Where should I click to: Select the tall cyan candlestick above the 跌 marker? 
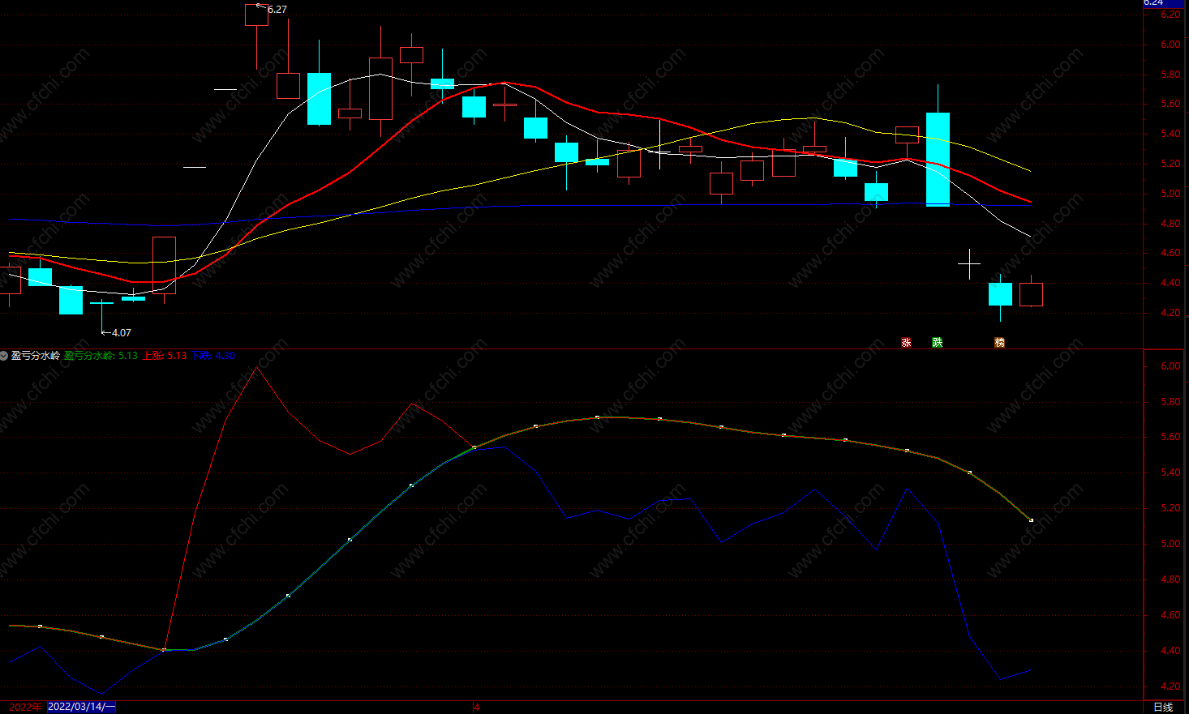(938, 159)
